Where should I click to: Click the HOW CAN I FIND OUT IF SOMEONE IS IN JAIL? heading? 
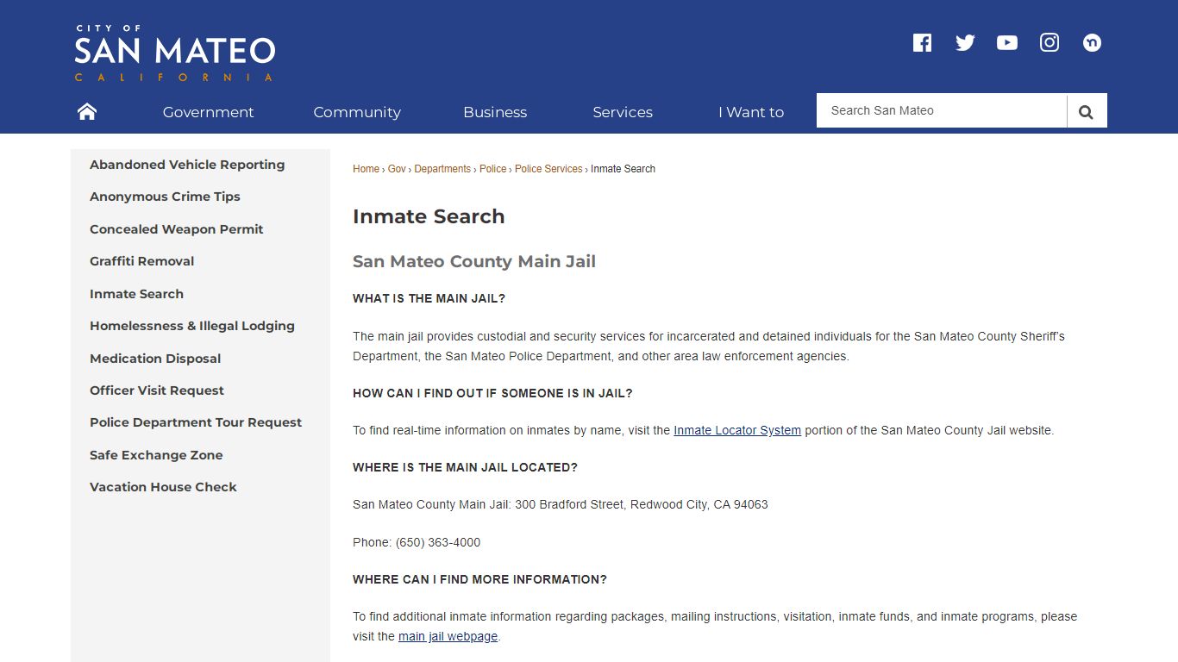(x=492, y=393)
